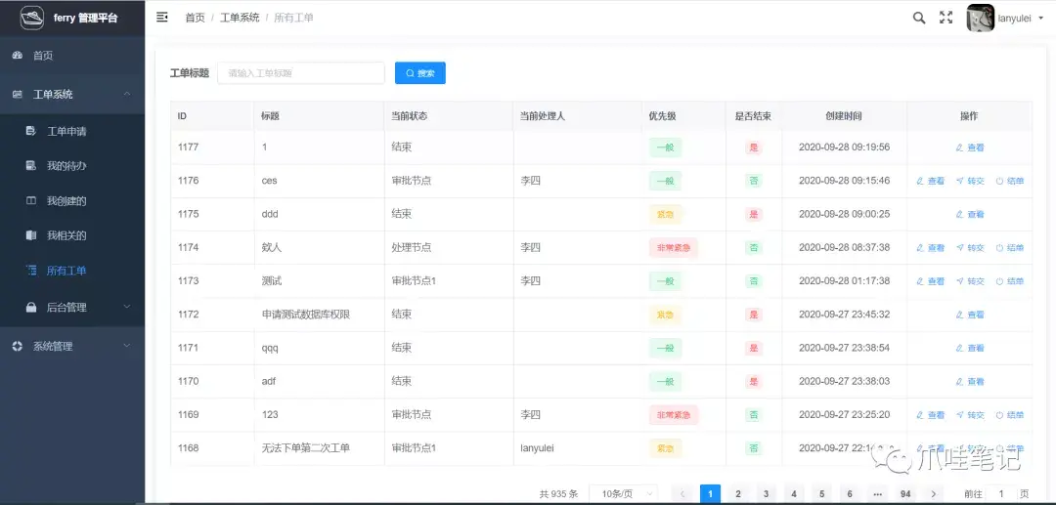1056x505 pixels.
Task: Open 我创建的 in the sidebar
Action: coord(66,201)
